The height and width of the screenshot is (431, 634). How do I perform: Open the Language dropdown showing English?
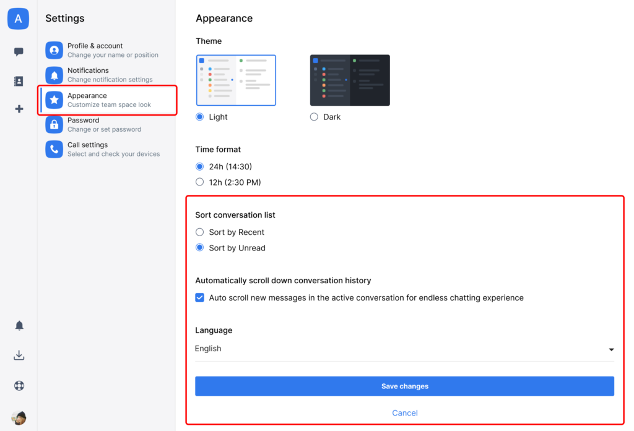(404, 349)
